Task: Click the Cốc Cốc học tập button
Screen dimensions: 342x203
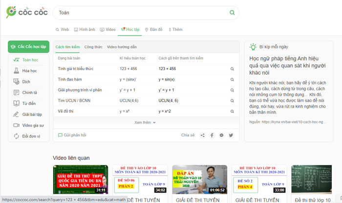Action: pos(28,47)
